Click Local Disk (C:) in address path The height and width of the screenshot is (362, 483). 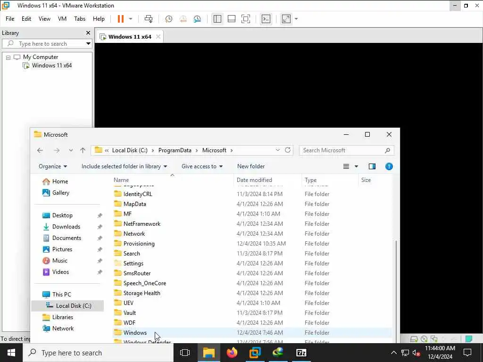pos(130,150)
